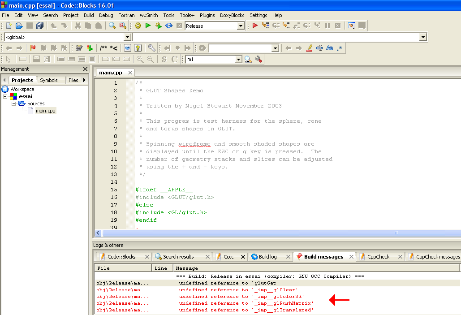Open the Build menu

pos(89,15)
